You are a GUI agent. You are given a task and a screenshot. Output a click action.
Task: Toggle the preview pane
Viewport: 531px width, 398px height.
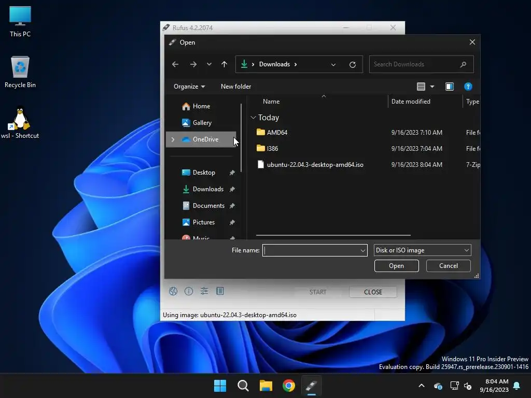coord(450,87)
